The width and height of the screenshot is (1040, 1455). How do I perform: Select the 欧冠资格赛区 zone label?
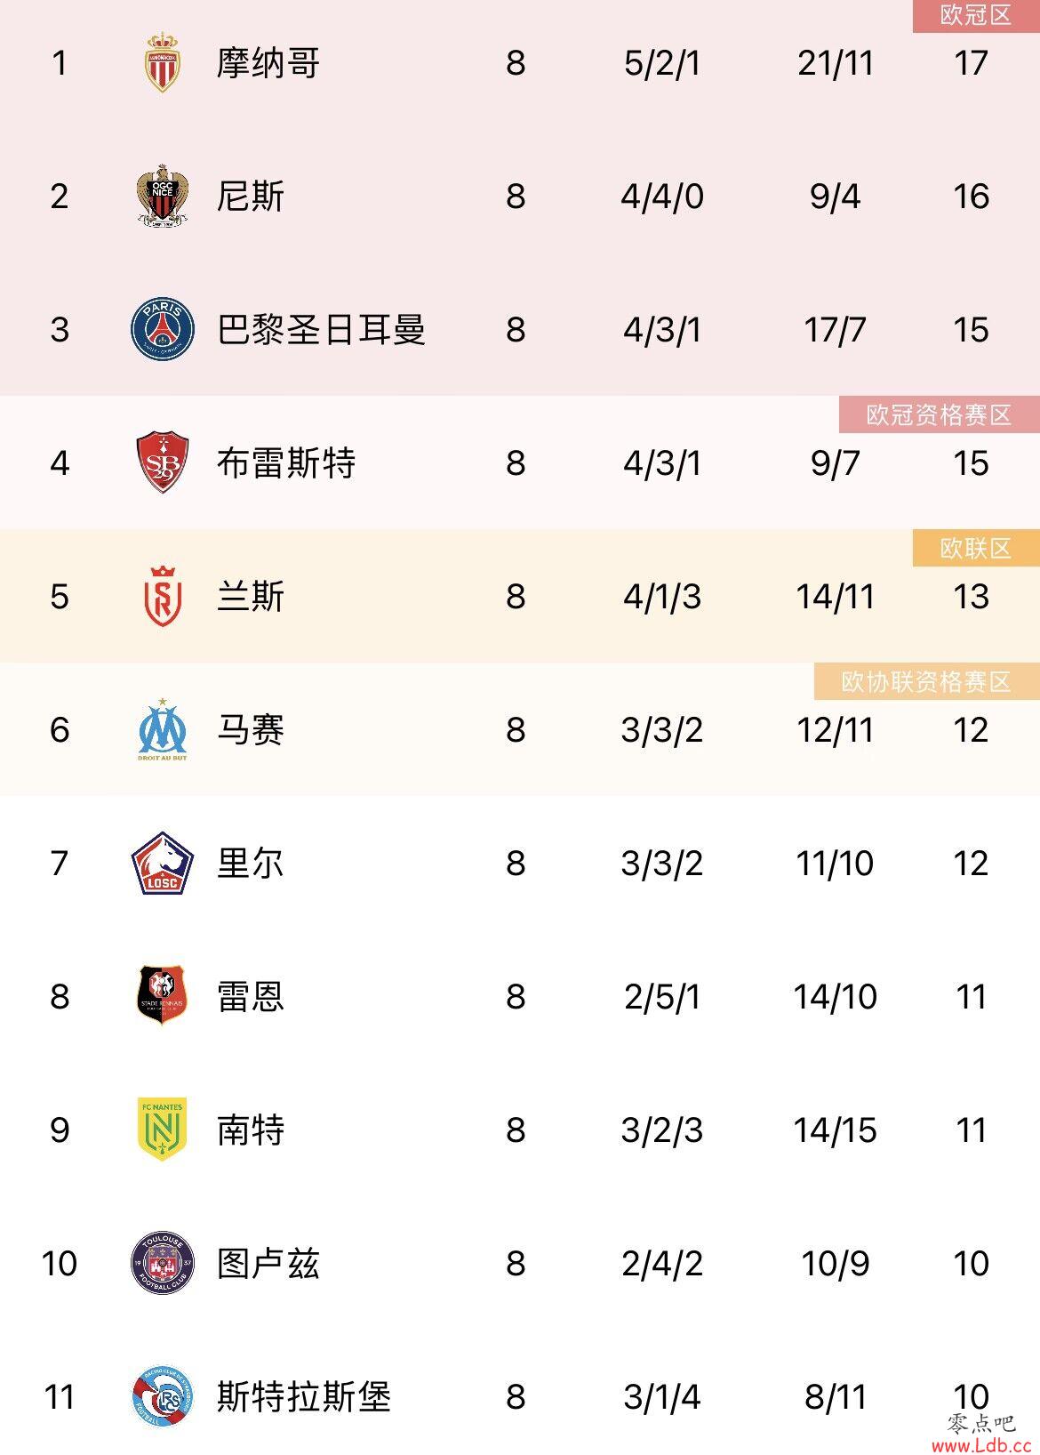pyautogui.click(x=940, y=414)
